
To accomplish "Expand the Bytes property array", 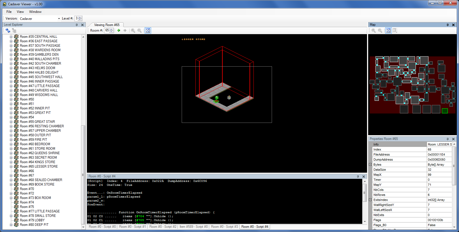I will (x=370, y=165).
